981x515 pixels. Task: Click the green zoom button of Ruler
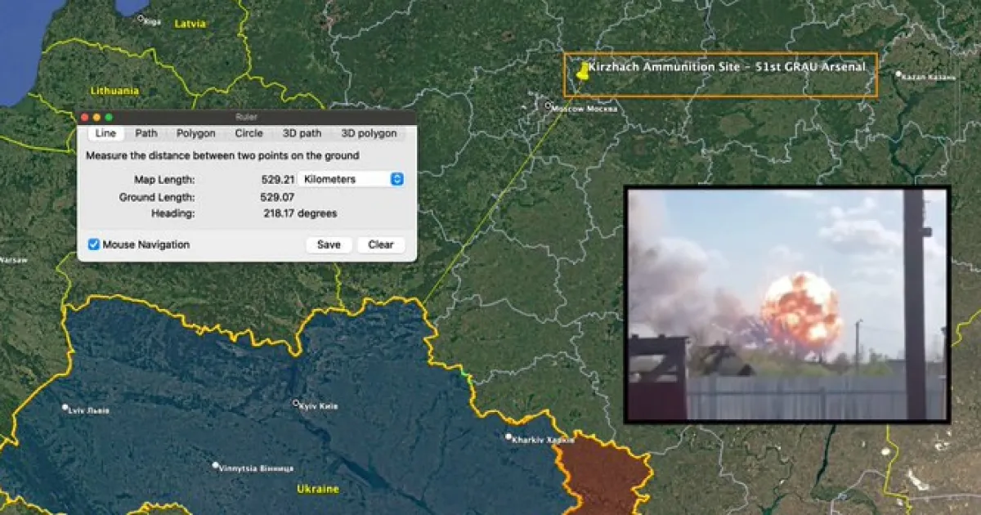pos(109,118)
